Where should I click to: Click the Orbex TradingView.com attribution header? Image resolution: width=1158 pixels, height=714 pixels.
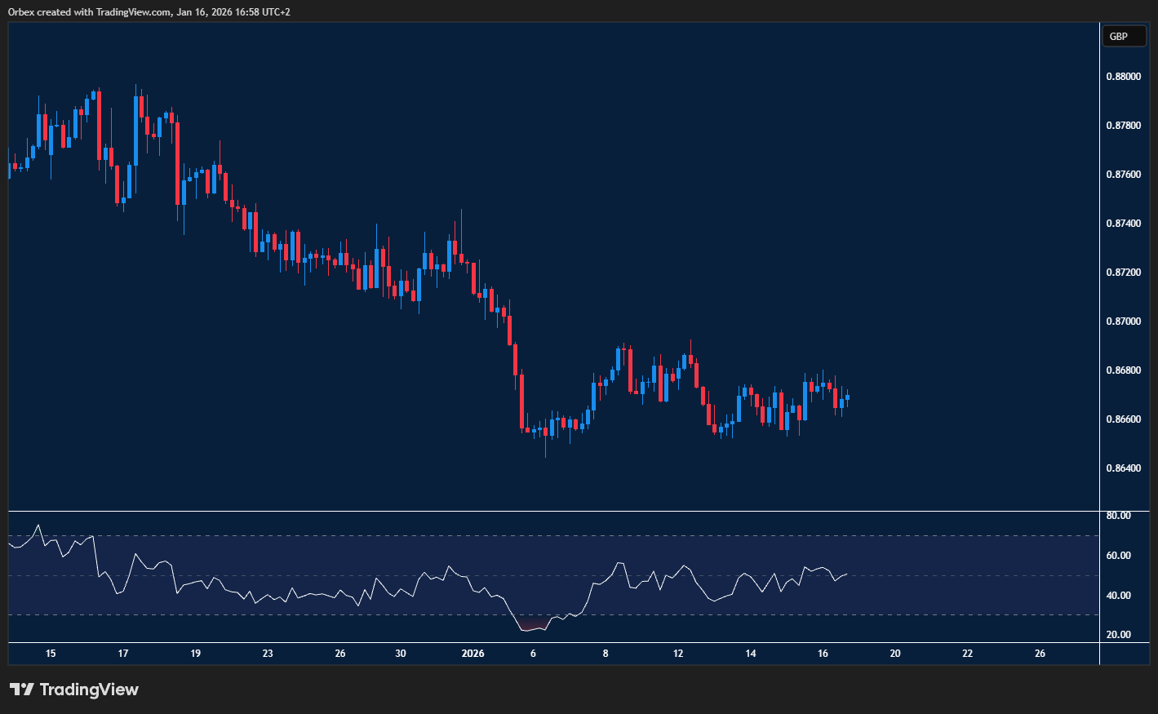tap(149, 11)
